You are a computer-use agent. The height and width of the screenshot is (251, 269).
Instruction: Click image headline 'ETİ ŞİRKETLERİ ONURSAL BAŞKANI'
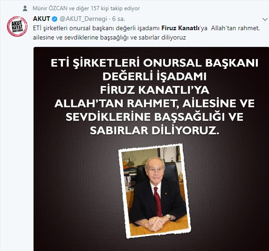click(x=154, y=63)
